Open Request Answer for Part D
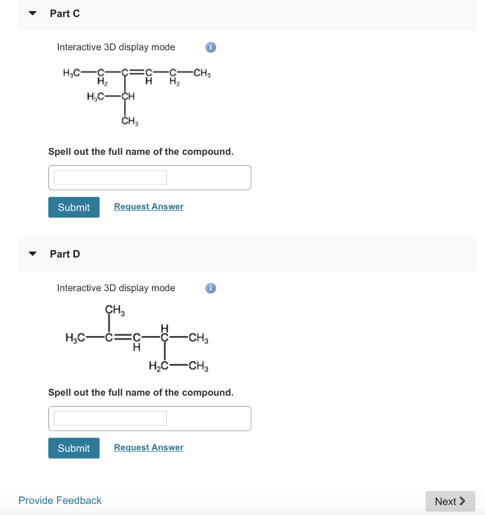Viewport: 485px width, 515px height. point(148,447)
